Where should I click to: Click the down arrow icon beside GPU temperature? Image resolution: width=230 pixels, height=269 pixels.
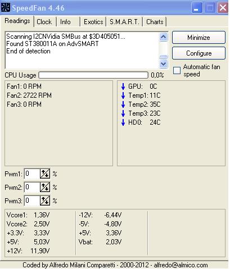tap(123, 86)
